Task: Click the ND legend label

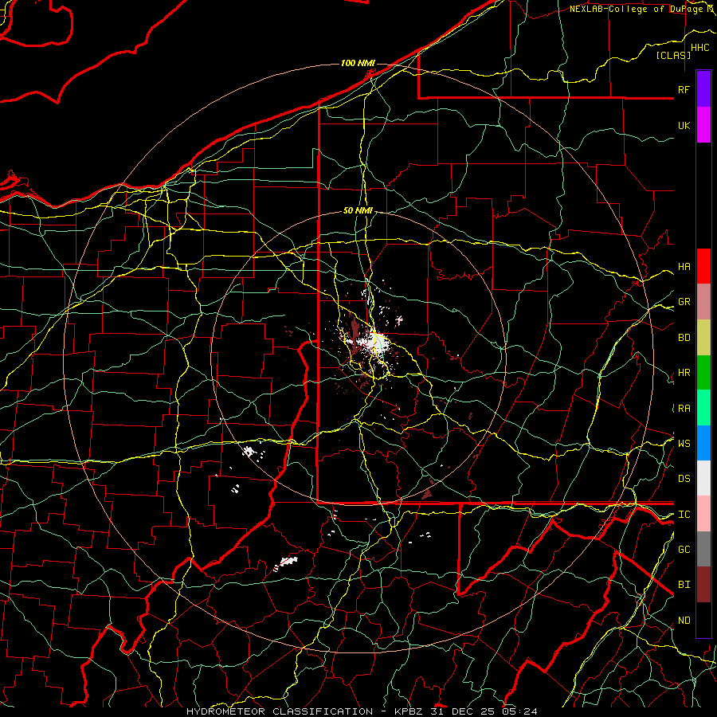Action: [684, 621]
